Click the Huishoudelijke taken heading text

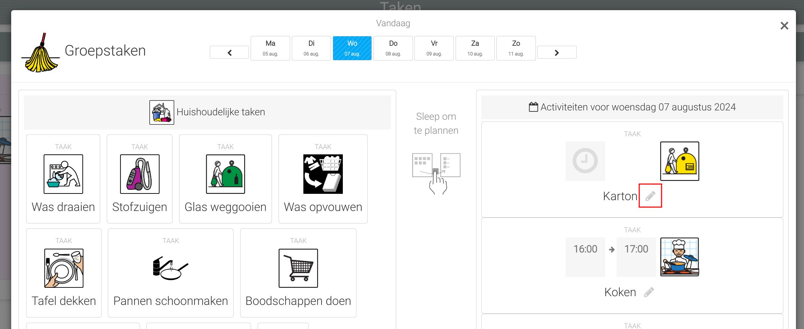click(x=221, y=112)
